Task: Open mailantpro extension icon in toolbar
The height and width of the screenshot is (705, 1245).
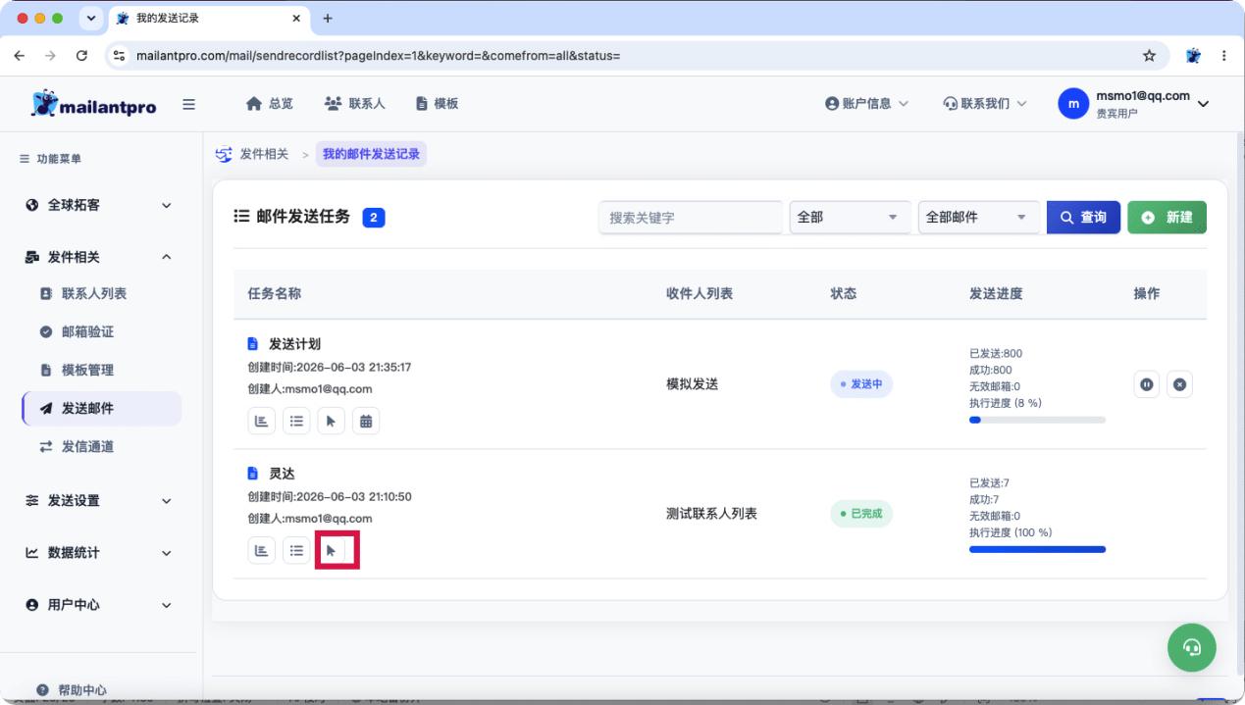Action: tap(1193, 55)
